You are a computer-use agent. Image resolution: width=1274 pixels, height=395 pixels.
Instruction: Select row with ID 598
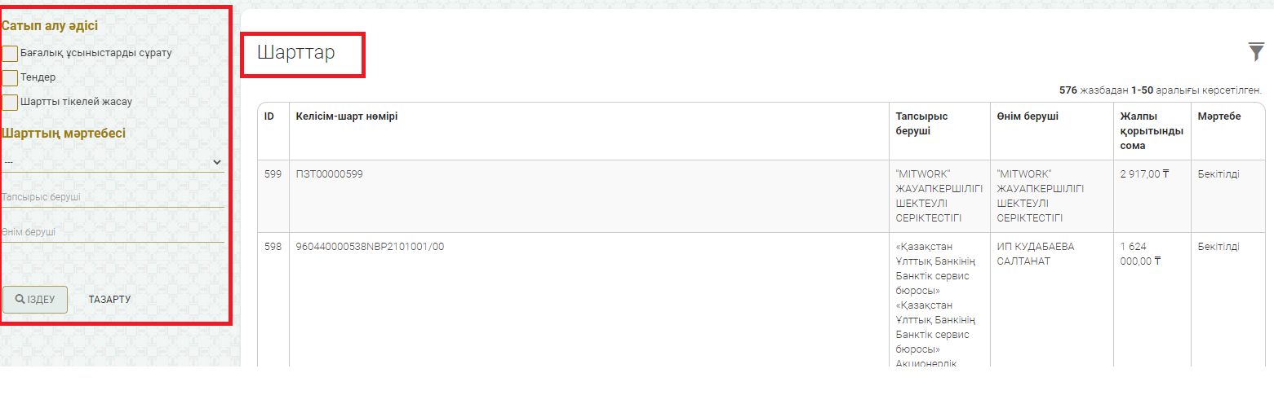(x=273, y=247)
